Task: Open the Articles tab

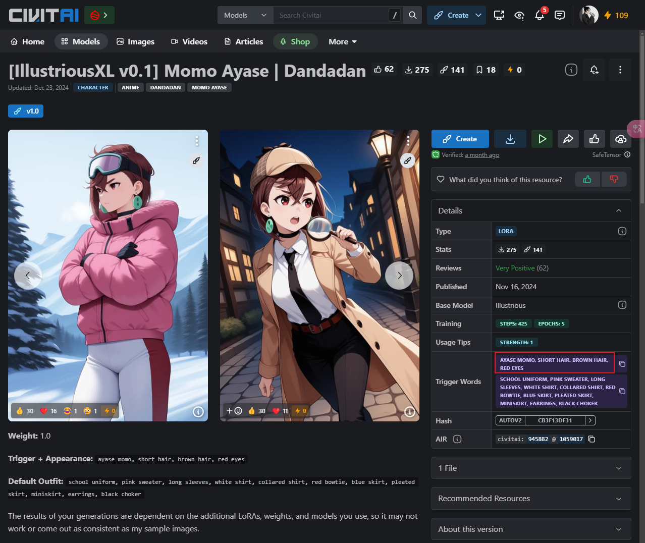Action: pyautogui.click(x=244, y=41)
